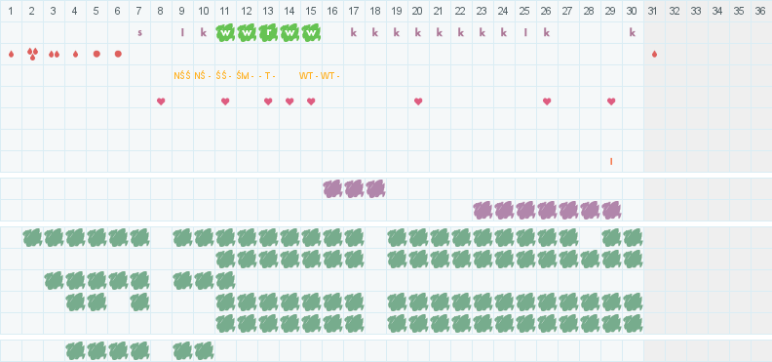Click the green 'w' marker on day 11
The image size is (772, 362).
pyautogui.click(x=225, y=32)
